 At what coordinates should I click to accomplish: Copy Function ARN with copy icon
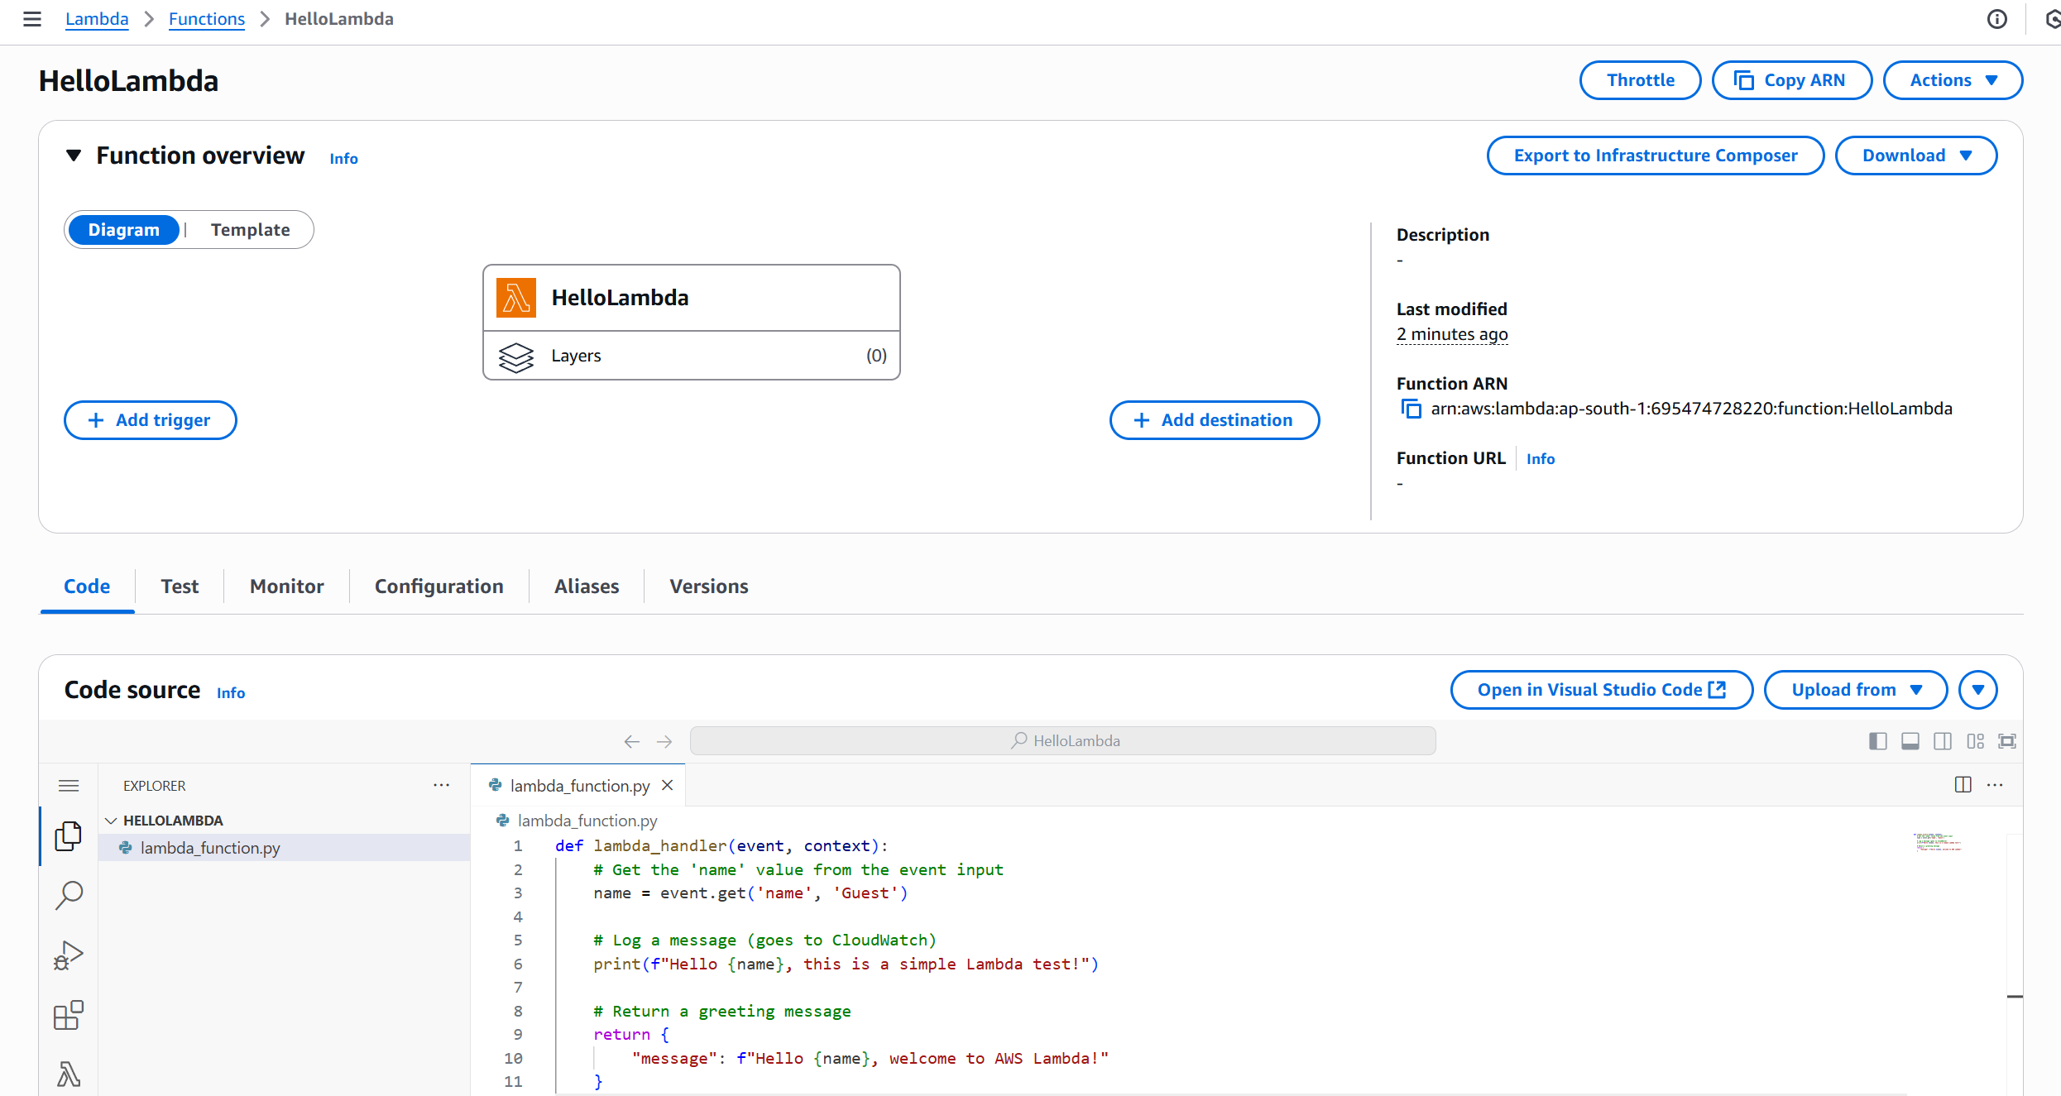tap(1411, 409)
